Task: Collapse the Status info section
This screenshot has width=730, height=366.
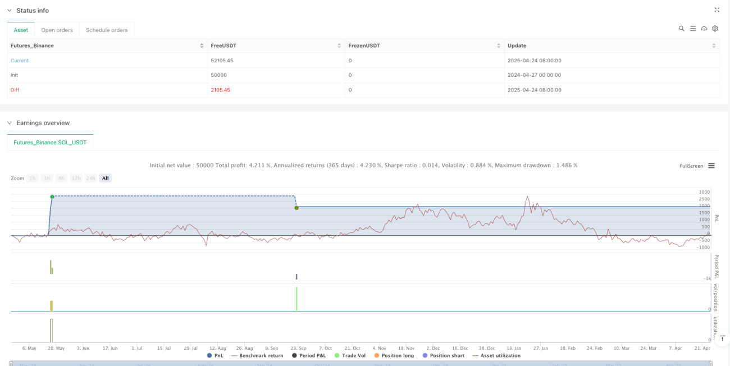Action: (x=9, y=11)
